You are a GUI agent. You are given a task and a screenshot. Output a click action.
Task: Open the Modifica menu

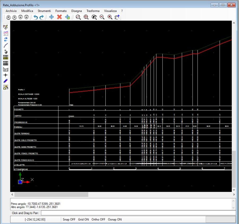tap(27, 11)
